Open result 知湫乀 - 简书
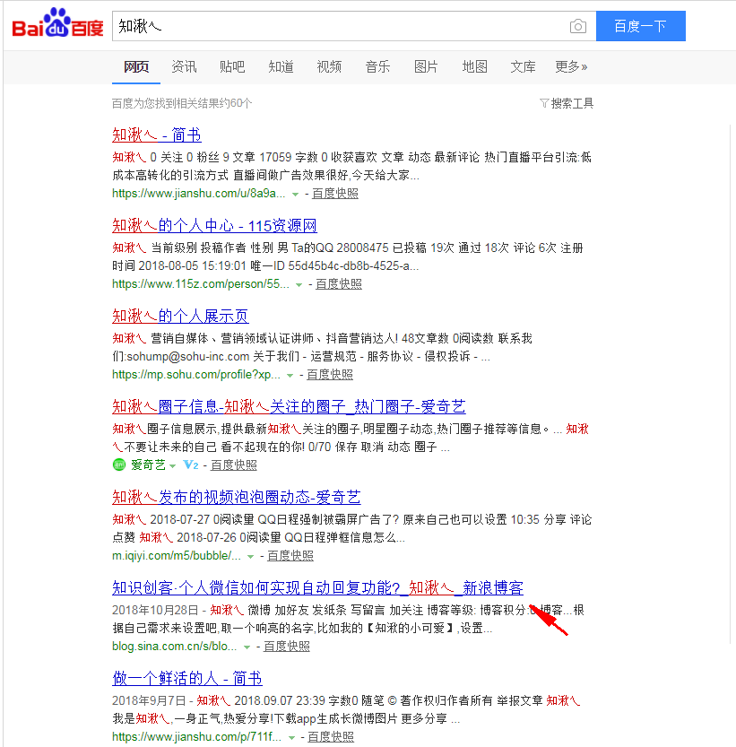 pyautogui.click(x=157, y=135)
